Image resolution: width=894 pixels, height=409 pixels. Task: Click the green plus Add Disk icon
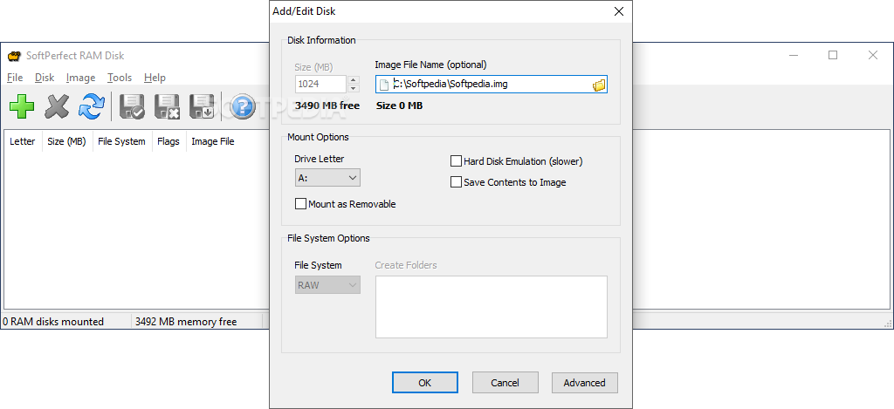(x=22, y=106)
